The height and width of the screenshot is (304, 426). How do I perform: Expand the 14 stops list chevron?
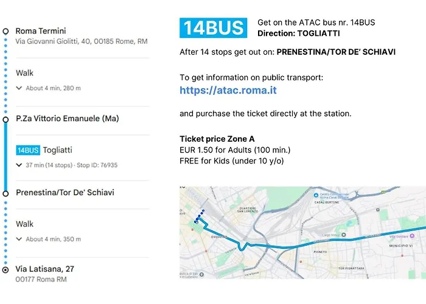19,165
